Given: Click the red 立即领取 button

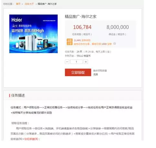Looking at the screenshot, I should click(x=78, y=72).
